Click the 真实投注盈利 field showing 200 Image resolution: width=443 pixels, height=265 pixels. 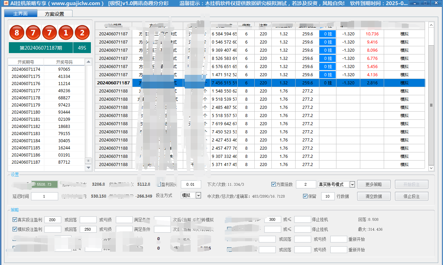(52, 220)
